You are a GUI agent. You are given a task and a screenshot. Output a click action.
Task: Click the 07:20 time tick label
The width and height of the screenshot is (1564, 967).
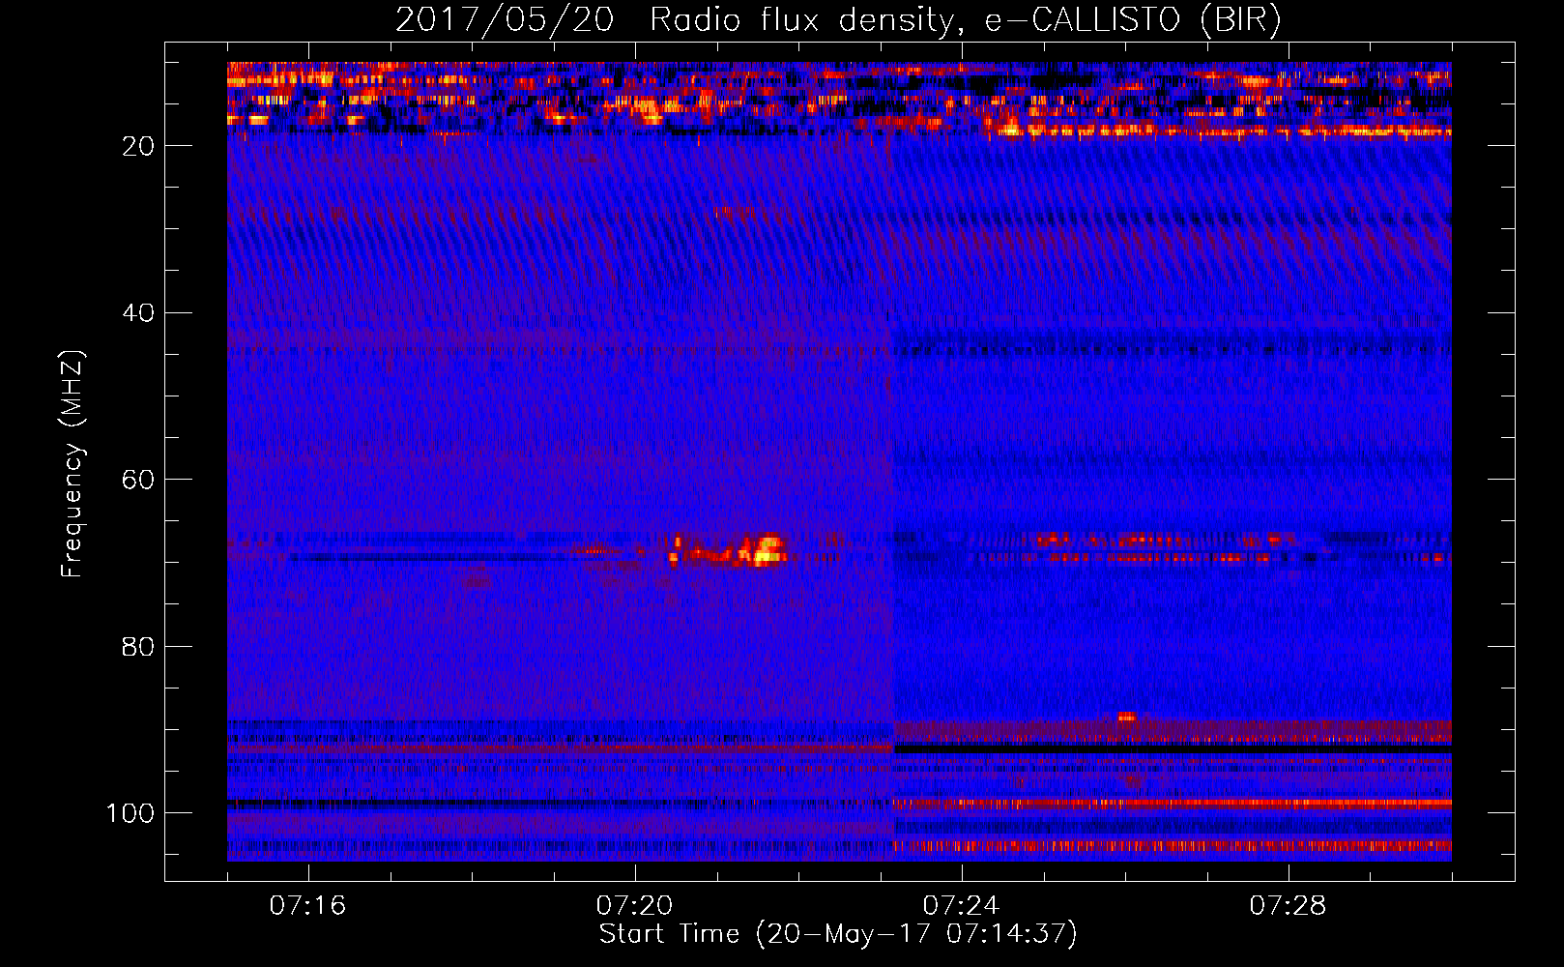pos(635,905)
